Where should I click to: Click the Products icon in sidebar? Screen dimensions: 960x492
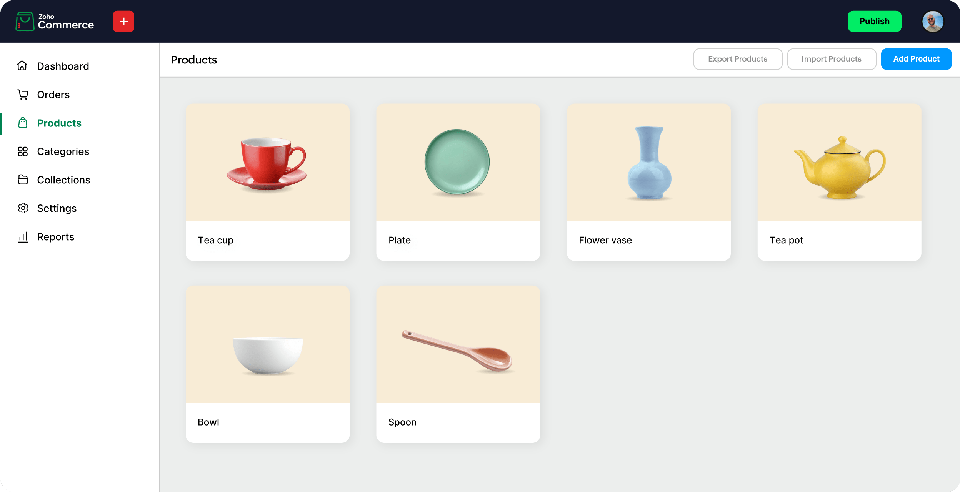tap(23, 123)
